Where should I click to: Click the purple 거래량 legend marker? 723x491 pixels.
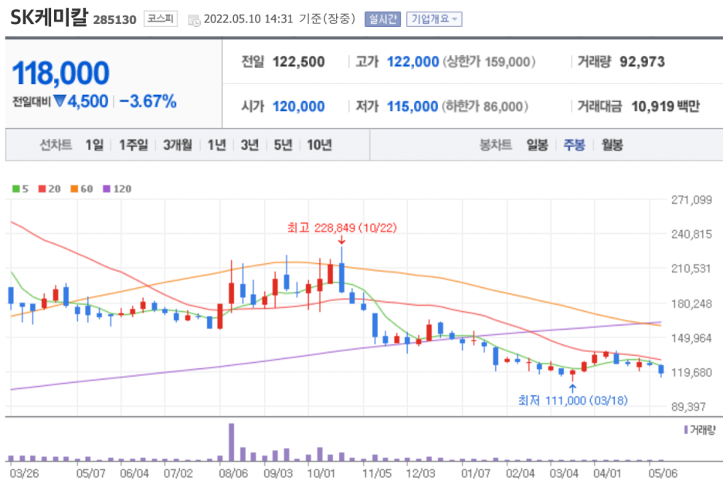point(686,430)
